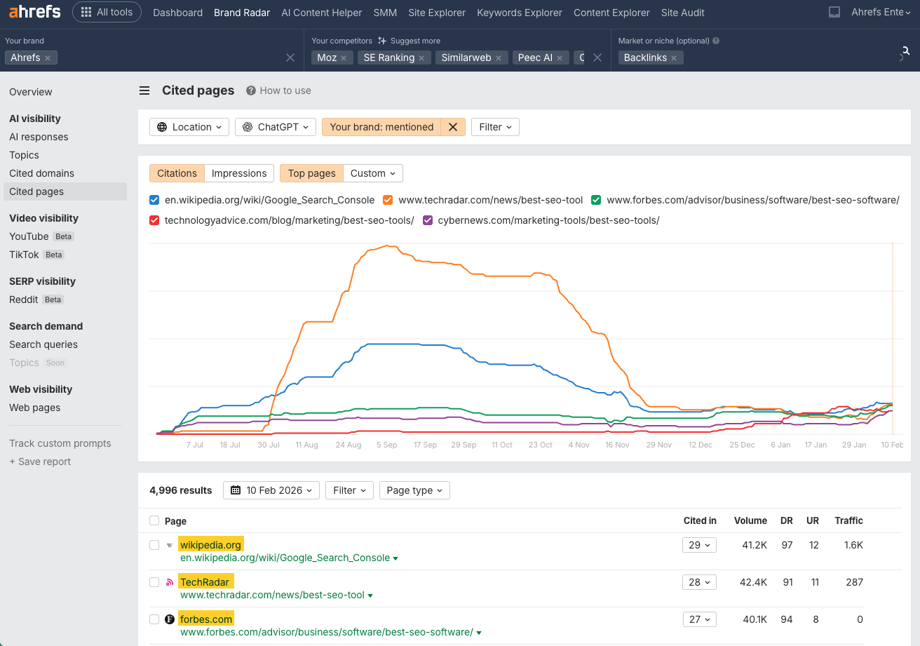920x646 pixels.
Task: Click the RSS feed icon beside TechRadar
Action: click(168, 581)
